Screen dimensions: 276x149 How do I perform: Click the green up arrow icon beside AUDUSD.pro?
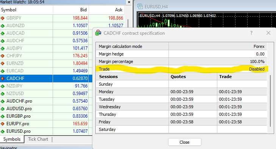pyautogui.click(x=3, y=109)
